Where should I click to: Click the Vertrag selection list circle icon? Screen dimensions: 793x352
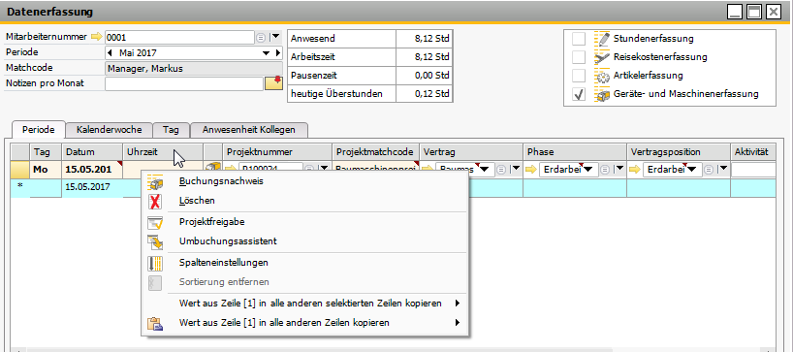coord(501,170)
